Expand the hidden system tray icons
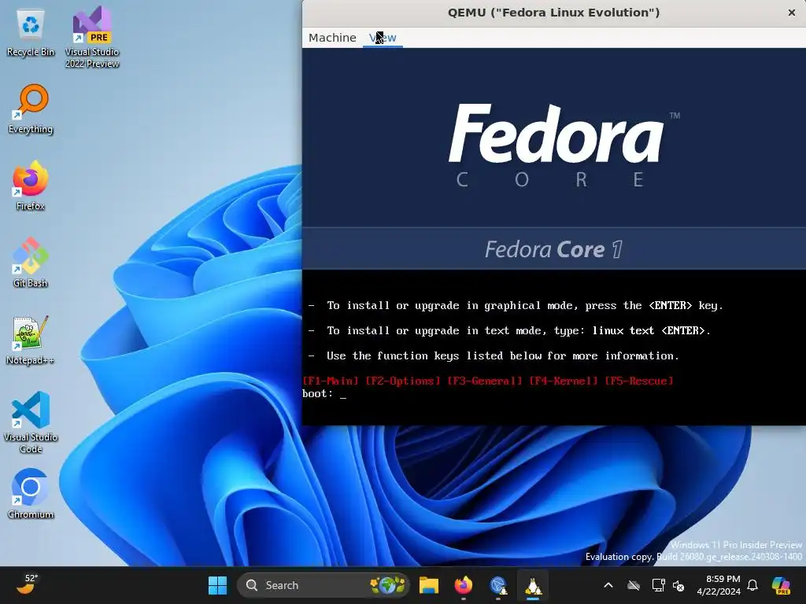The width and height of the screenshot is (806, 604). [608, 585]
